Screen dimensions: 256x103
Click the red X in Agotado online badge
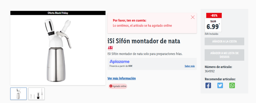(111, 86)
